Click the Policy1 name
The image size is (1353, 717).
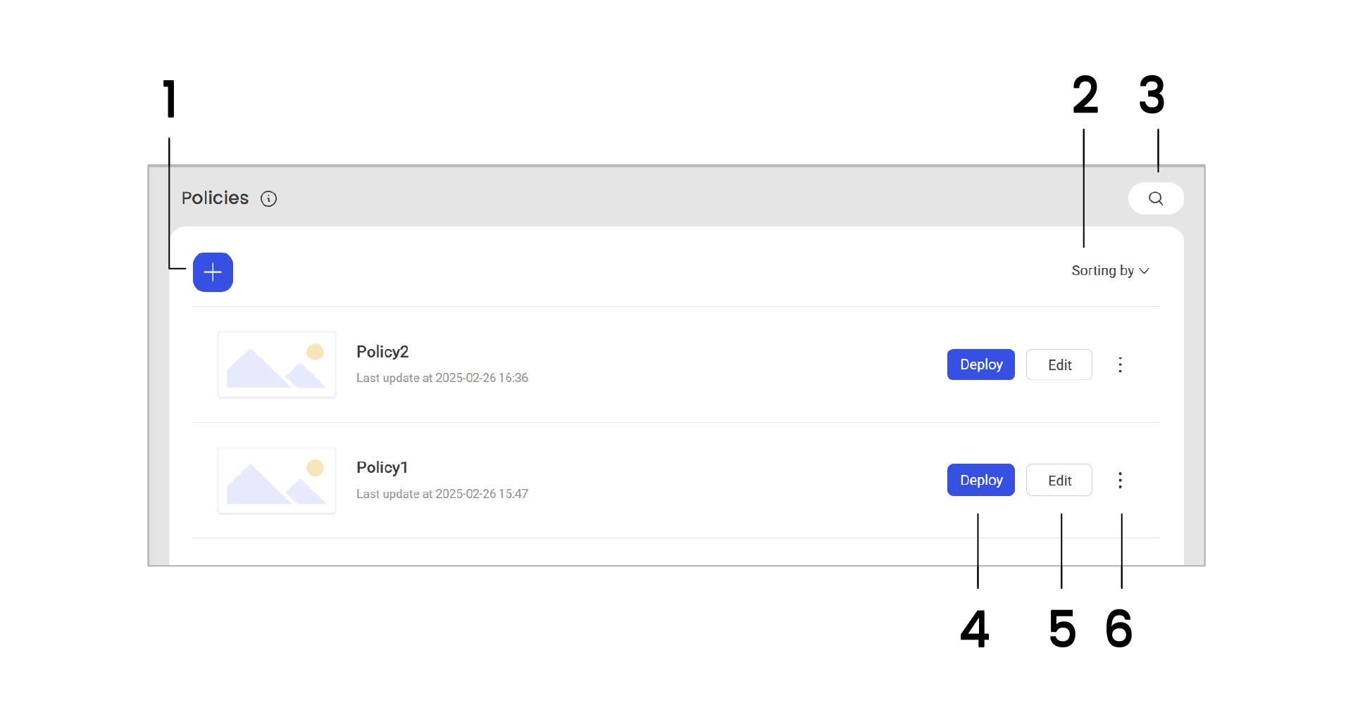[382, 468]
